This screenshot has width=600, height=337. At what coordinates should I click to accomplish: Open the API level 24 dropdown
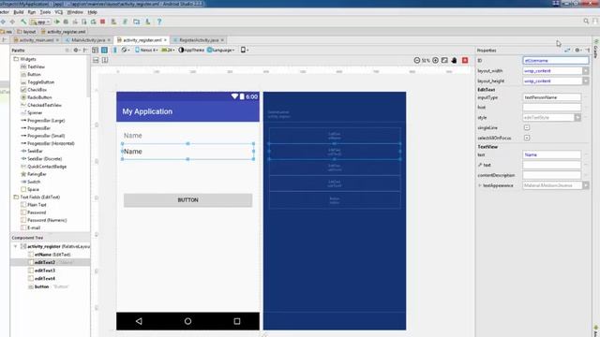coord(168,50)
